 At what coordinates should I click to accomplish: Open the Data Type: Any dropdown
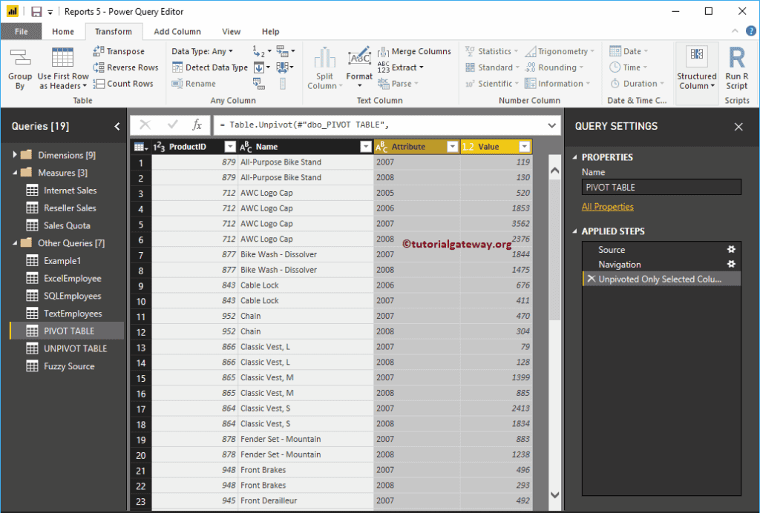(202, 51)
